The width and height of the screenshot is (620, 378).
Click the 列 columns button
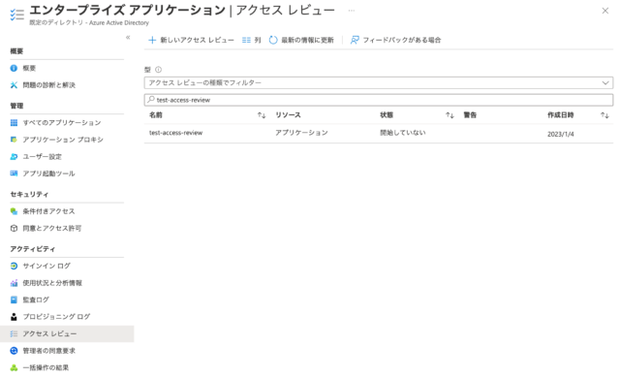(x=252, y=40)
